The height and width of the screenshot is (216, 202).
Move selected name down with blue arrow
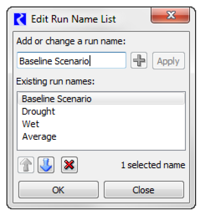point(47,165)
